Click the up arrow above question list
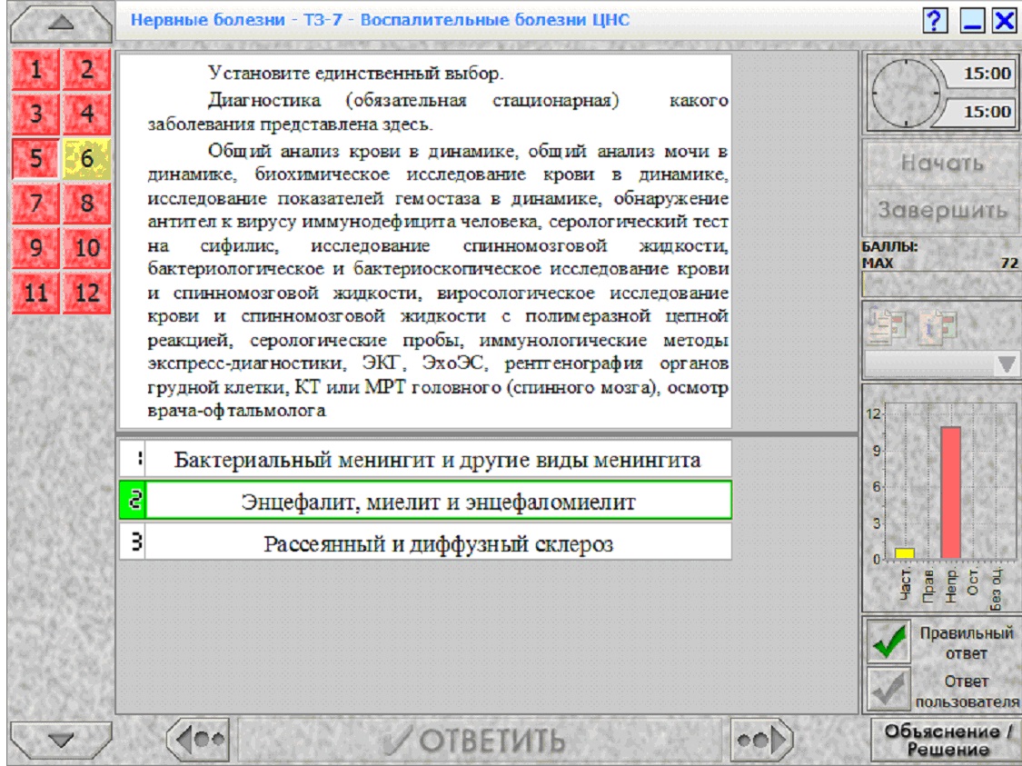The height and width of the screenshot is (766, 1022). 61,23
